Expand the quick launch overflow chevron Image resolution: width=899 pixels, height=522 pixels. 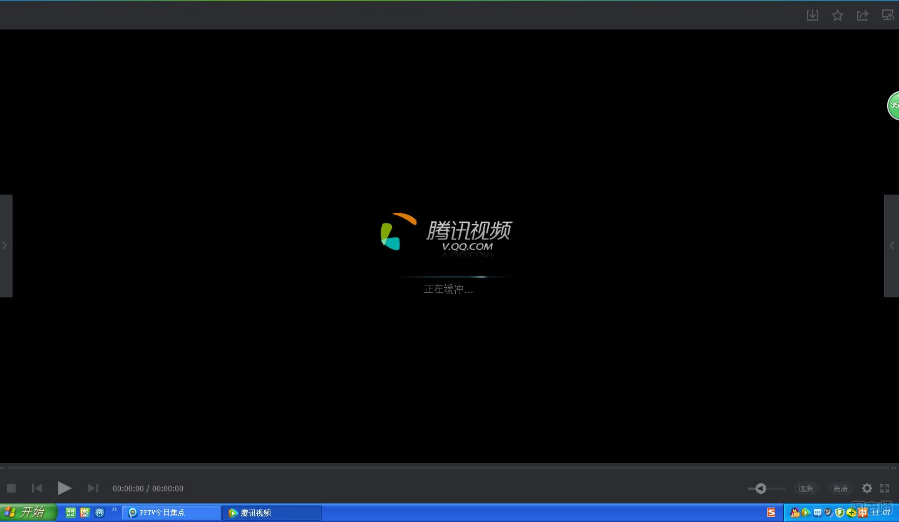coord(115,509)
